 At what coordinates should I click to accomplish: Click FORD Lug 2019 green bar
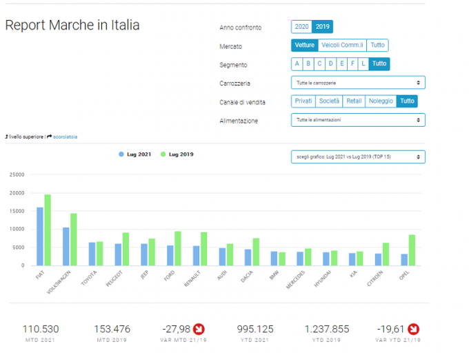click(x=178, y=248)
